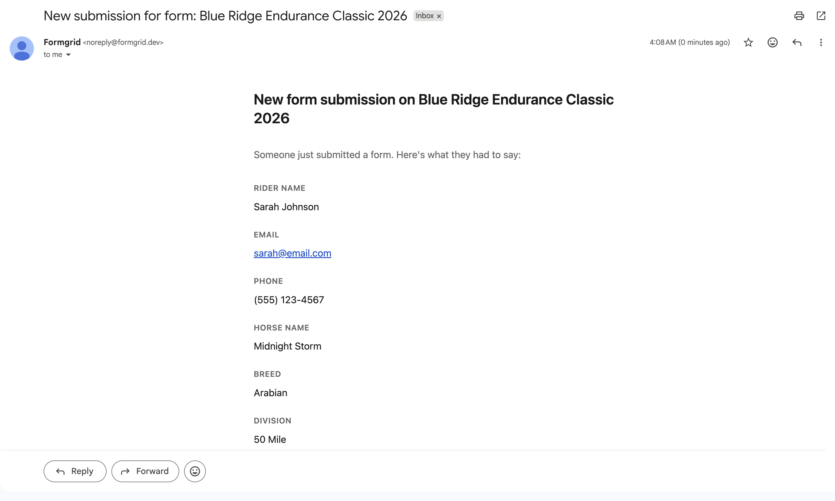Click the RIDER NAME field label

point(279,188)
